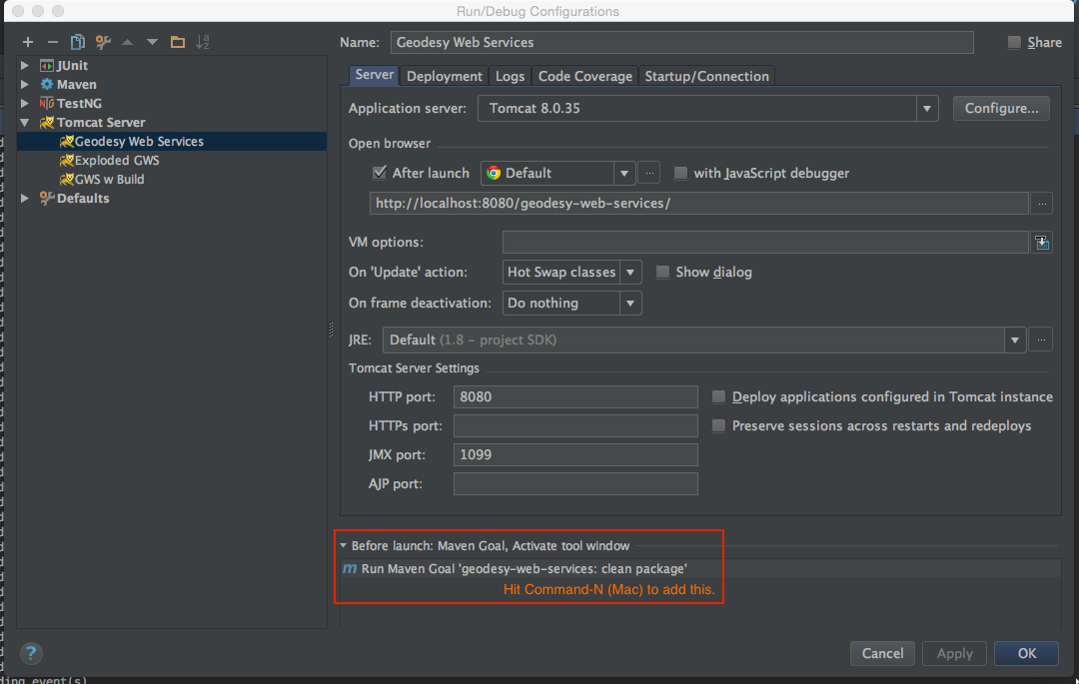The image size is (1079, 684).
Task: Open browser selection ellipsis button
Action: click(649, 173)
